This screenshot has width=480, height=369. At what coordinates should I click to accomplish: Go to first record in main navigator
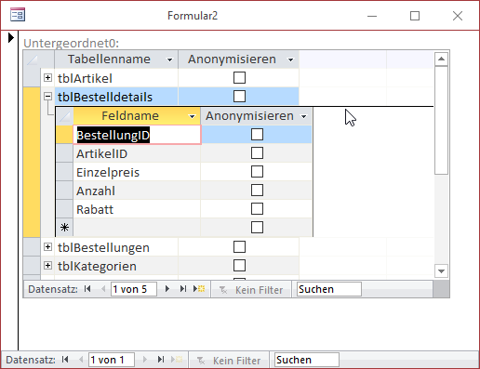click(65, 360)
